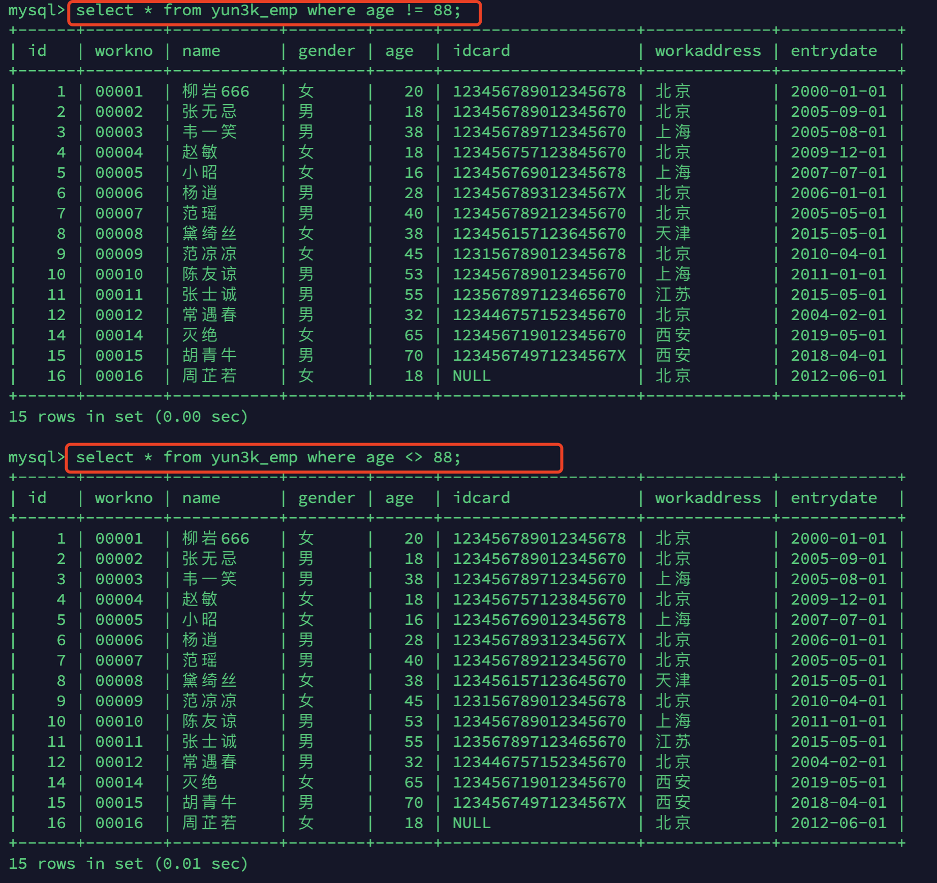Image resolution: width=937 pixels, height=883 pixels.
Task: Click the mysql> prompt before the != query
Action: 37,11
